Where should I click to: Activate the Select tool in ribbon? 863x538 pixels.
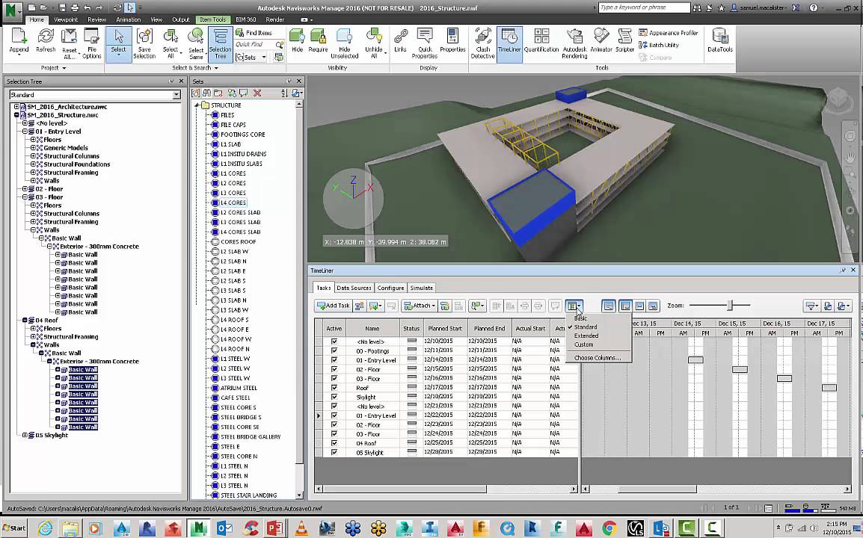pyautogui.click(x=118, y=44)
